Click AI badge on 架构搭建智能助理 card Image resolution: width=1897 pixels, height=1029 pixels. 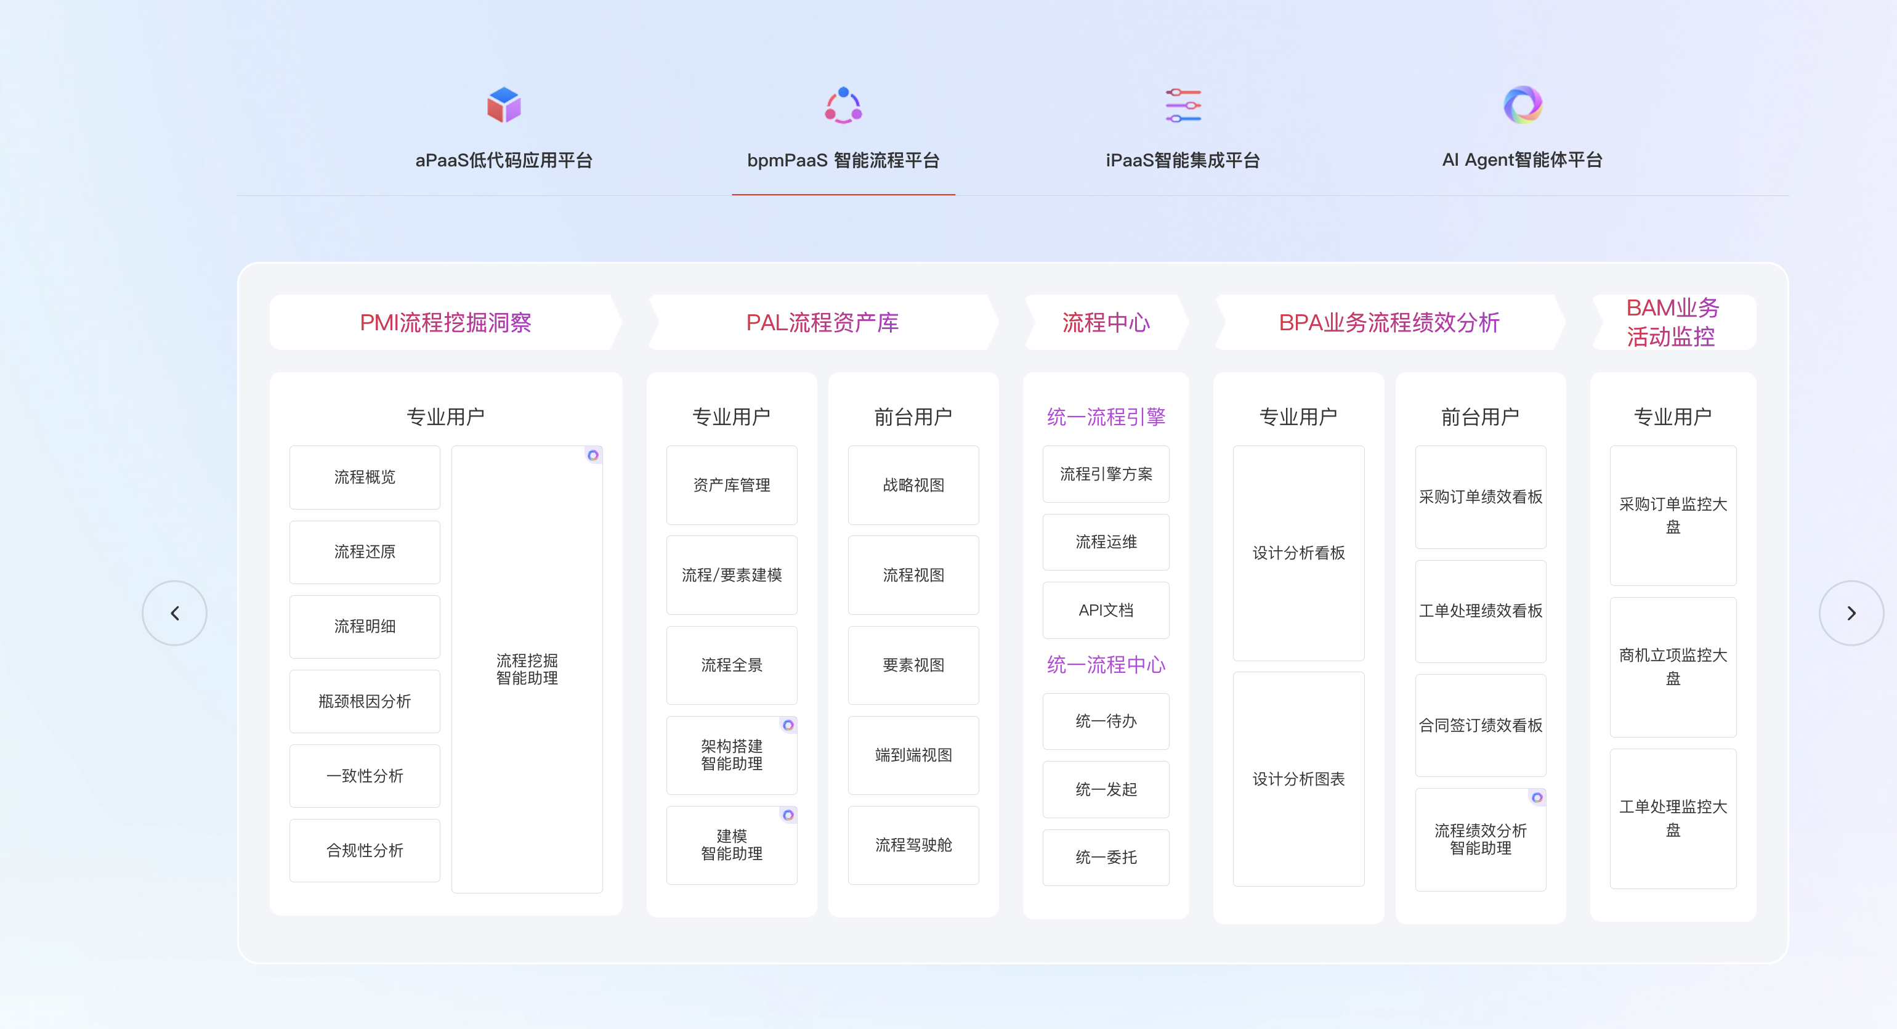[788, 725]
